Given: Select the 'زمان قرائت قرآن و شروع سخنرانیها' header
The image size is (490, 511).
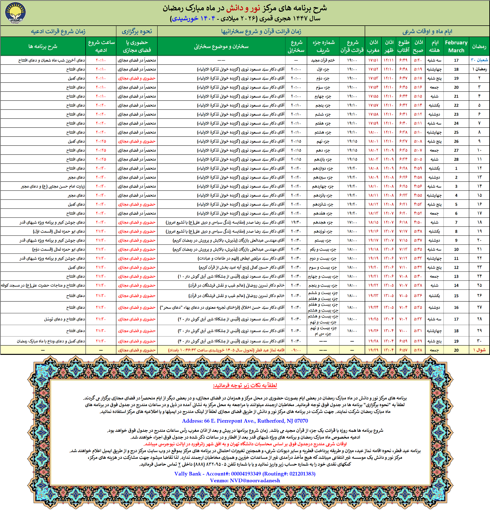Looking at the screenshot, I should click(261, 32).
